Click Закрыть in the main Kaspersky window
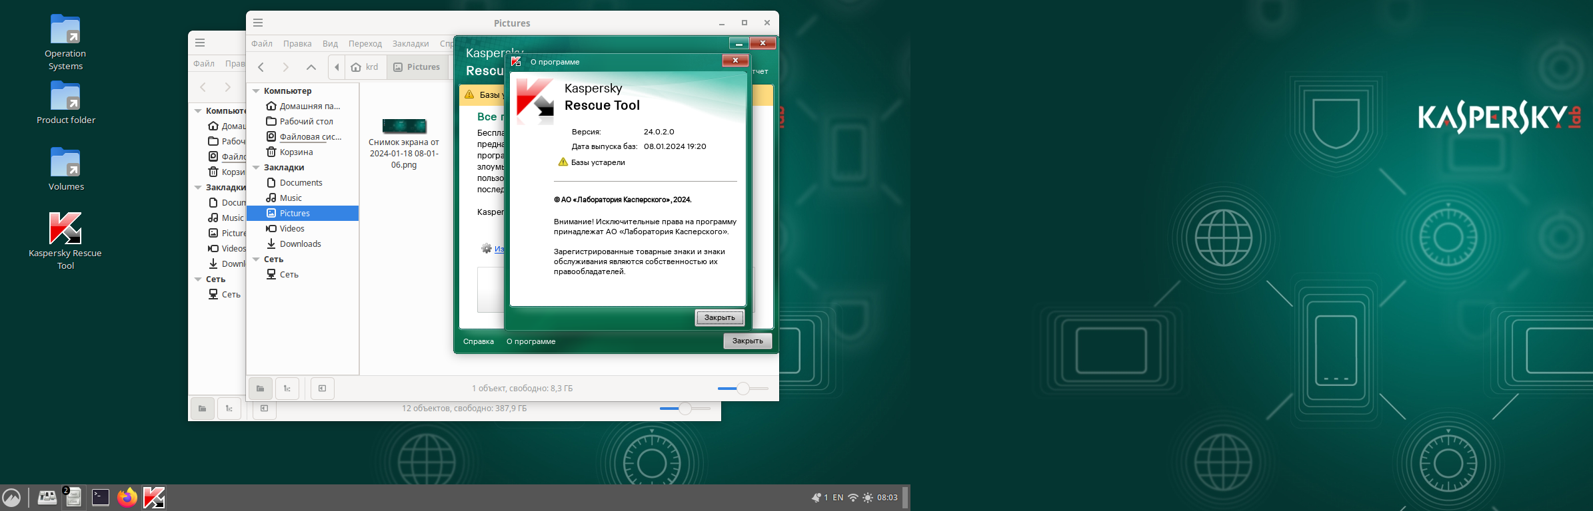 coord(748,341)
